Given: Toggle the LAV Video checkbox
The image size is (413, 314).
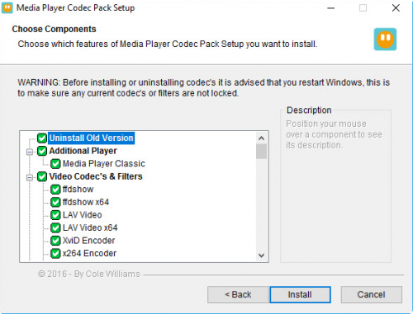Looking at the screenshot, I should 55,215.
